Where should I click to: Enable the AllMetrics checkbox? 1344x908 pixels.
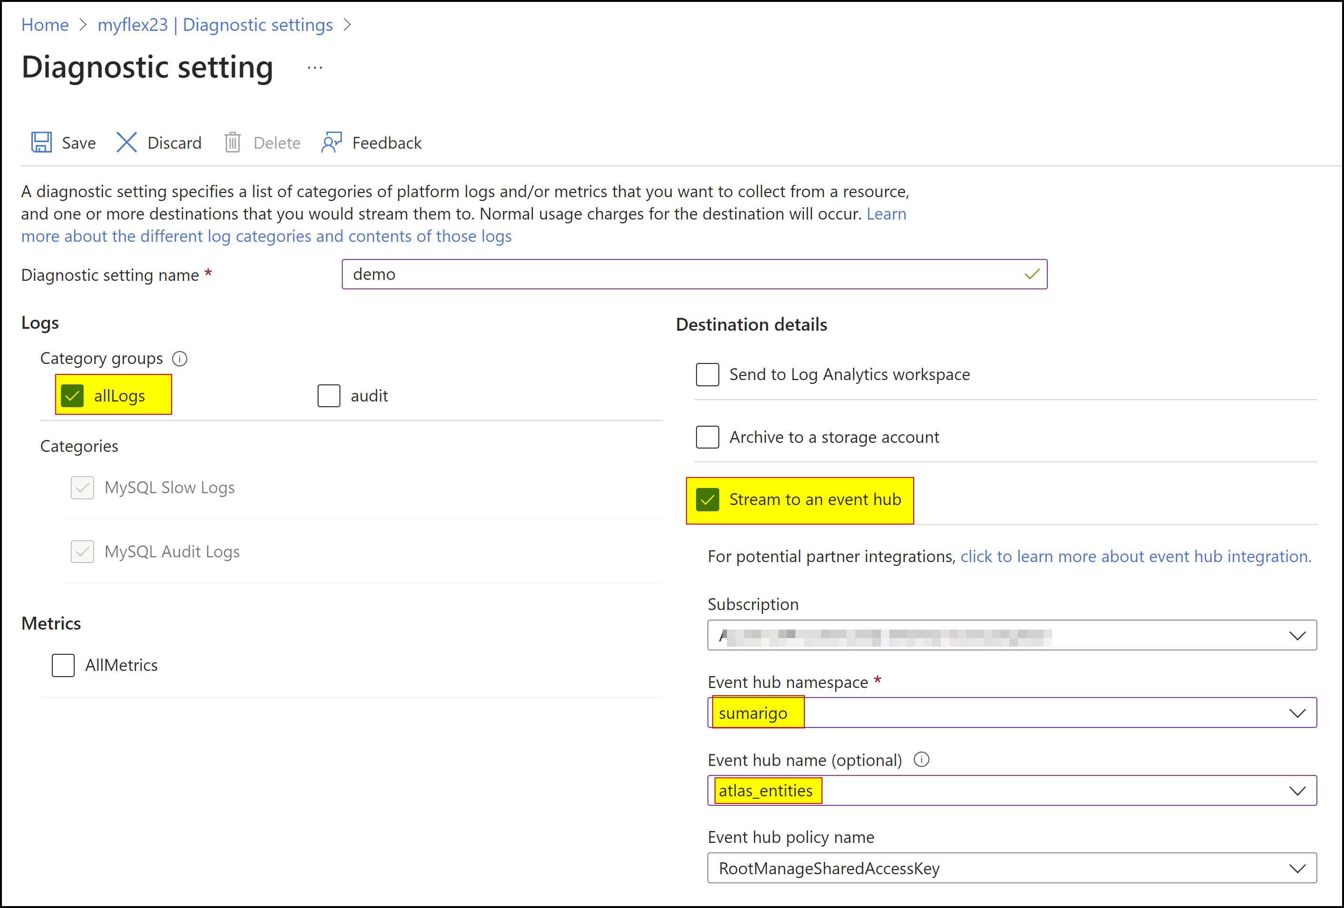coord(62,665)
